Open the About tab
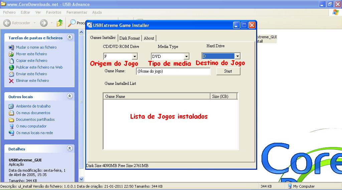This screenshot has width=342, height=190. [x=149, y=38]
